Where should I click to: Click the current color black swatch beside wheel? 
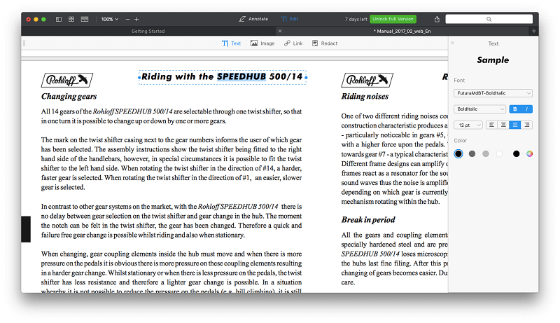(517, 154)
